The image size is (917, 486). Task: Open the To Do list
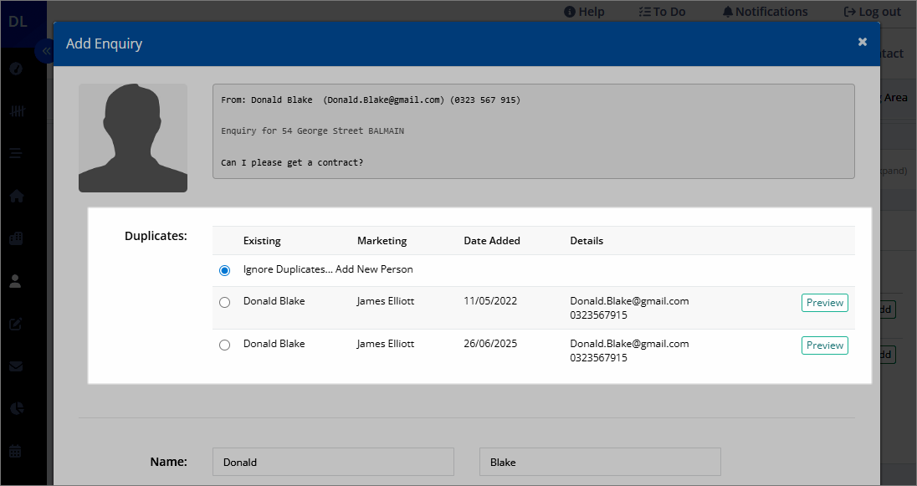click(x=662, y=12)
